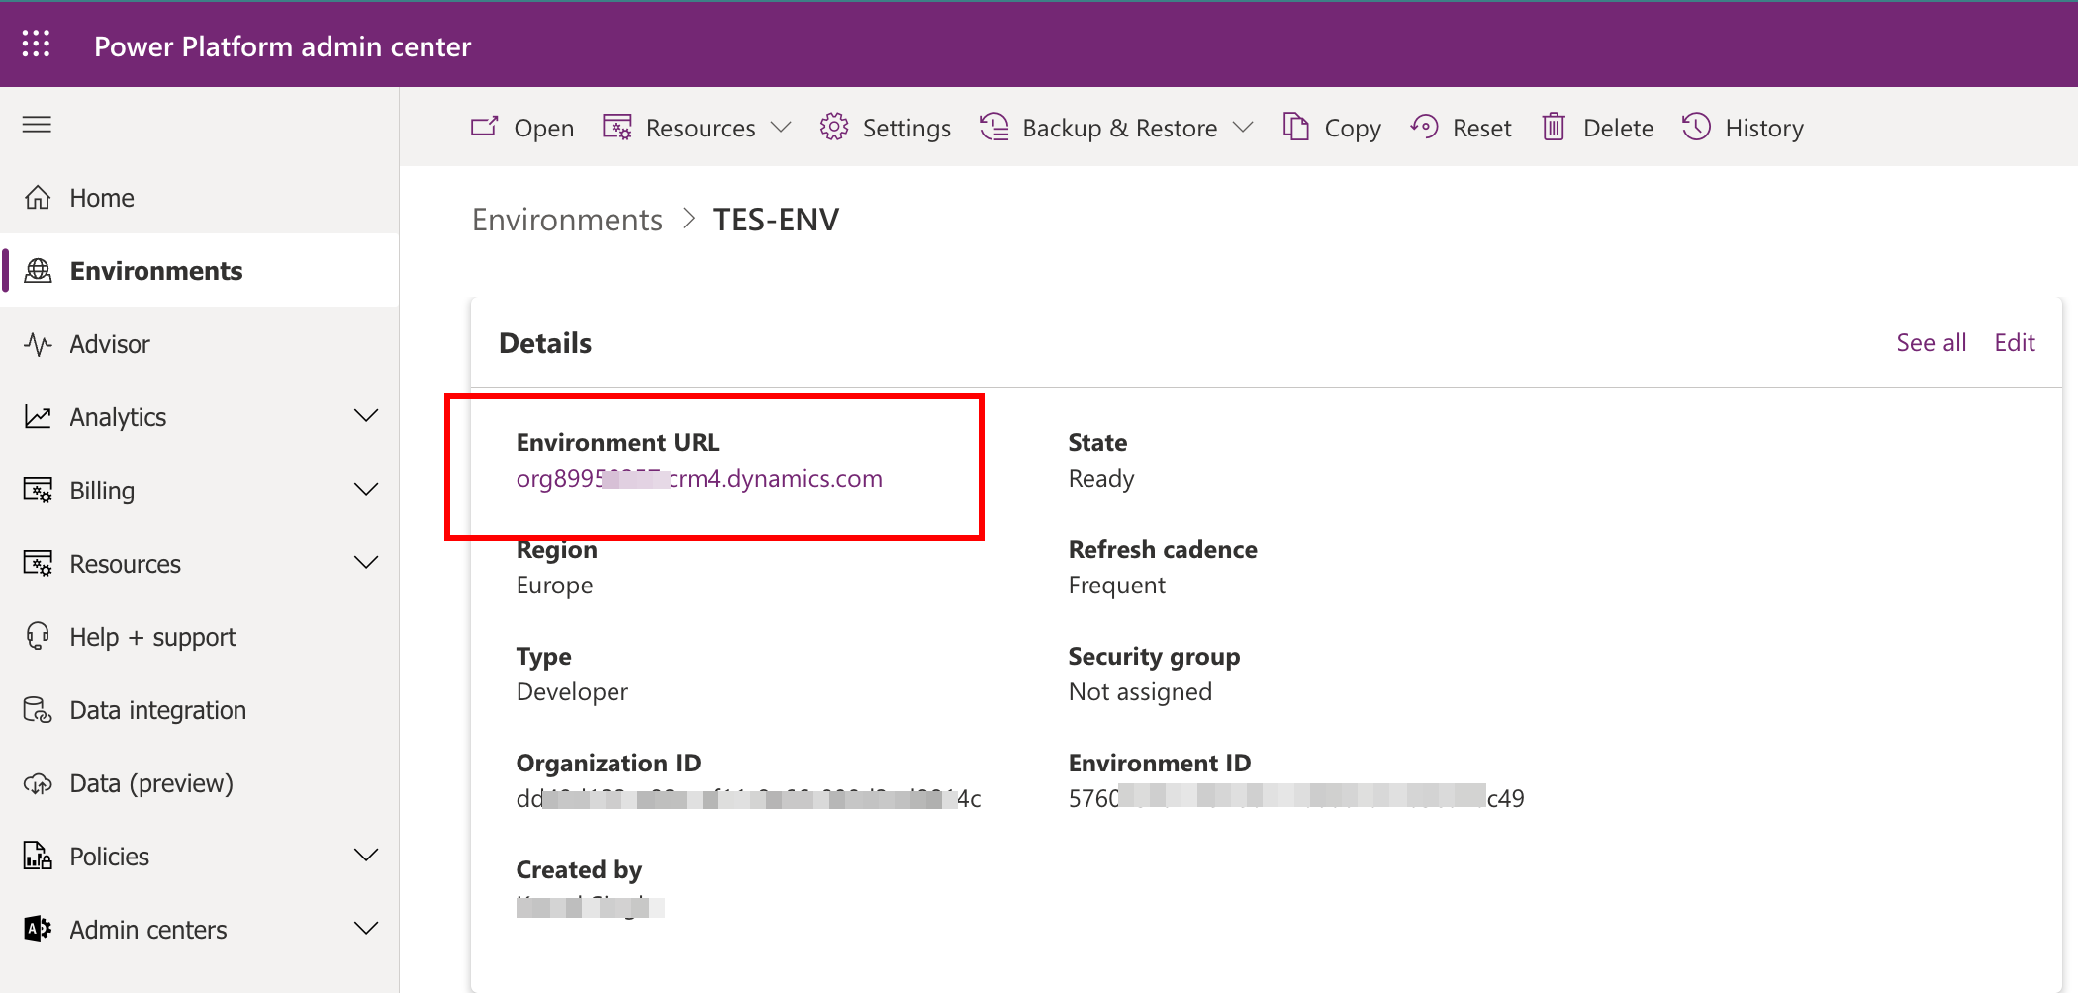Expand the Billing sidebar chevron
The height and width of the screenshot is (993, 2078).
(x=366, y=490)
